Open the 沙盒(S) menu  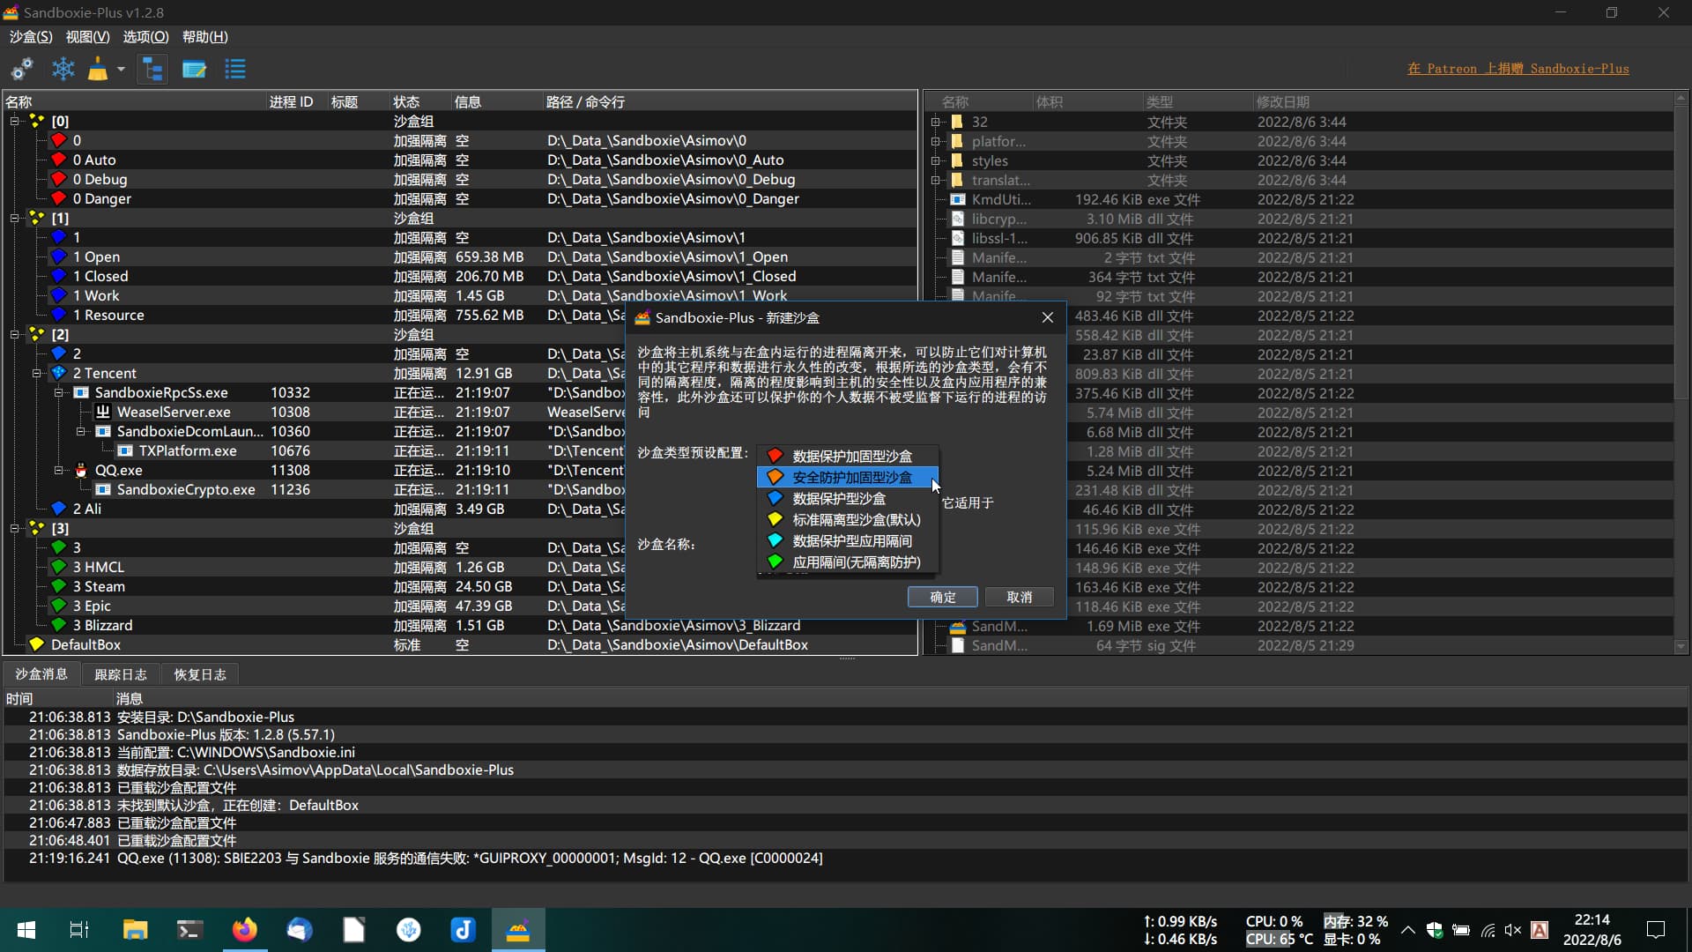coord(31,37)
